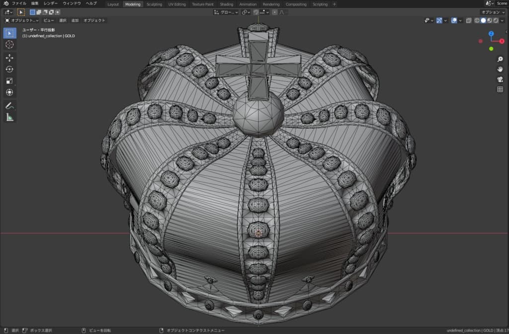The height and width of the screenshot is (334, 509).
Task: Select the Cursor tool in the toolbar
Action: (x=9, y=45)
